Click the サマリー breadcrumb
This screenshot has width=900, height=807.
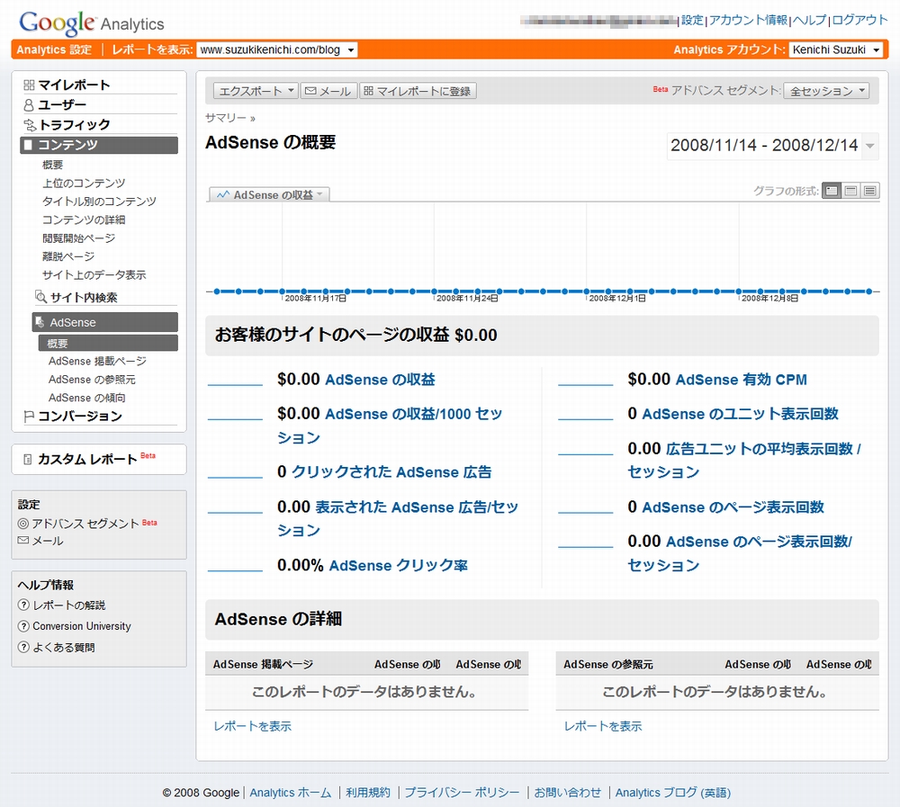(226, 118)
